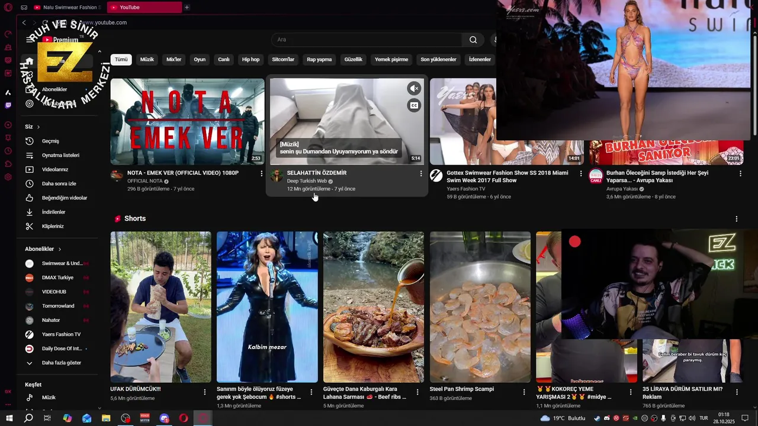Click the YouTube search magnifier button

(x=473, y=40)
